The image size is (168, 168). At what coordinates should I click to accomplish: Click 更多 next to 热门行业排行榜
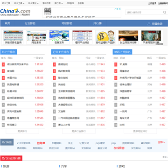[165, 157]
